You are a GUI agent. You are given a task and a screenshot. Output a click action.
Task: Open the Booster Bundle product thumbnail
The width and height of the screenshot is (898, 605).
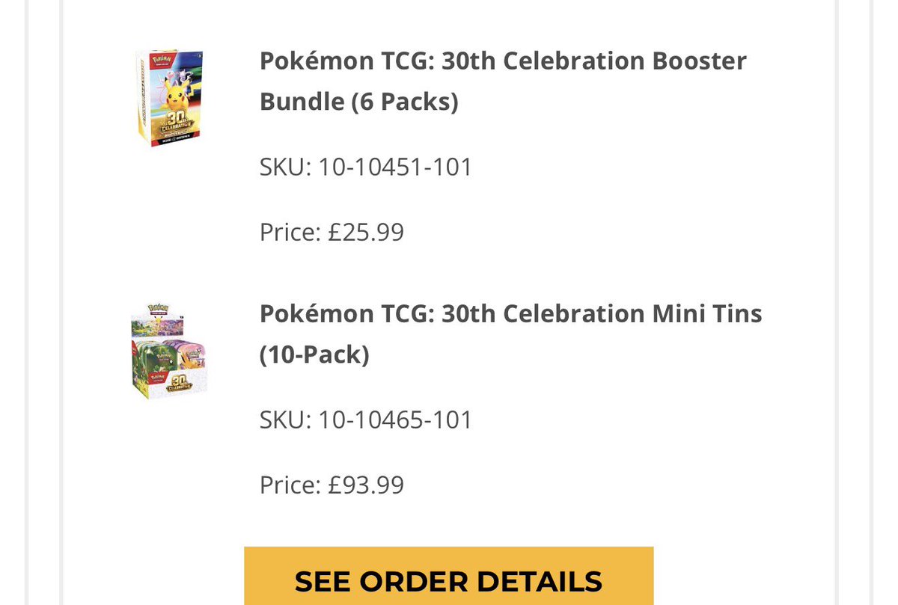click(x=170, y=98)
